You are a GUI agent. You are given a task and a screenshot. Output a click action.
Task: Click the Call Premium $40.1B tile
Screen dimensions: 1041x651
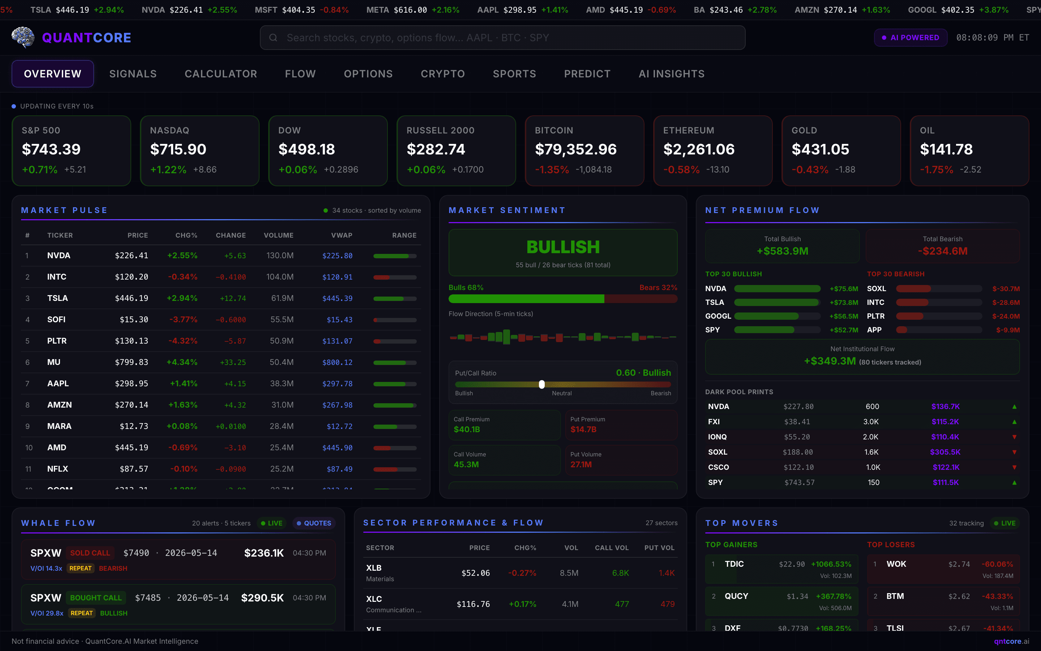point(504,425)
